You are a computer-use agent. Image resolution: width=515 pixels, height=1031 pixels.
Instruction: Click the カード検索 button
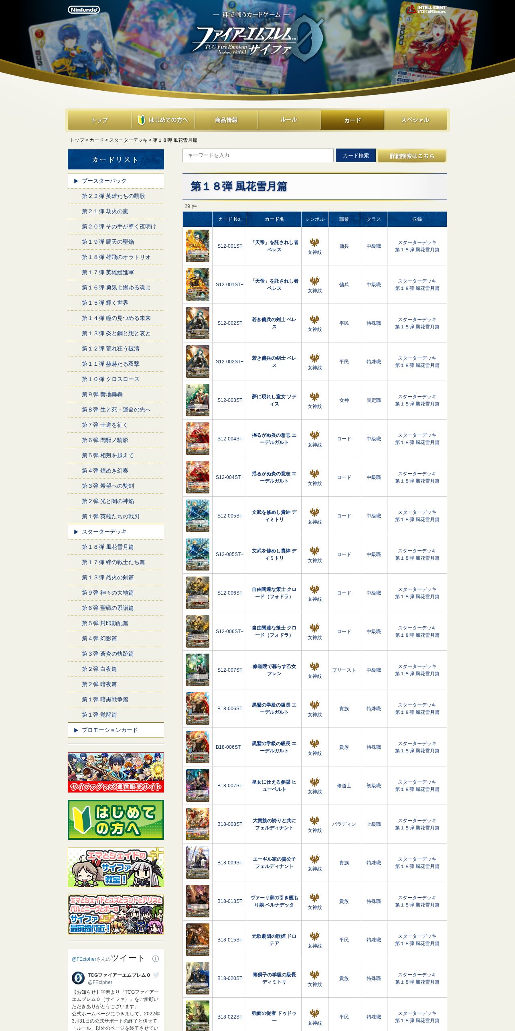point(356,155)
